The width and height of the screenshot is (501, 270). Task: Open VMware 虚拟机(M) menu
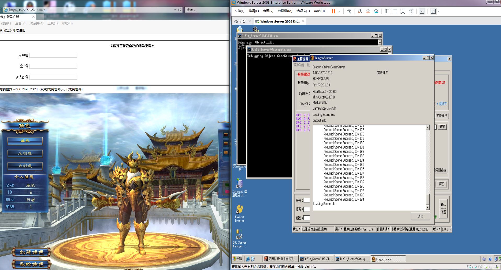point(285,11)
